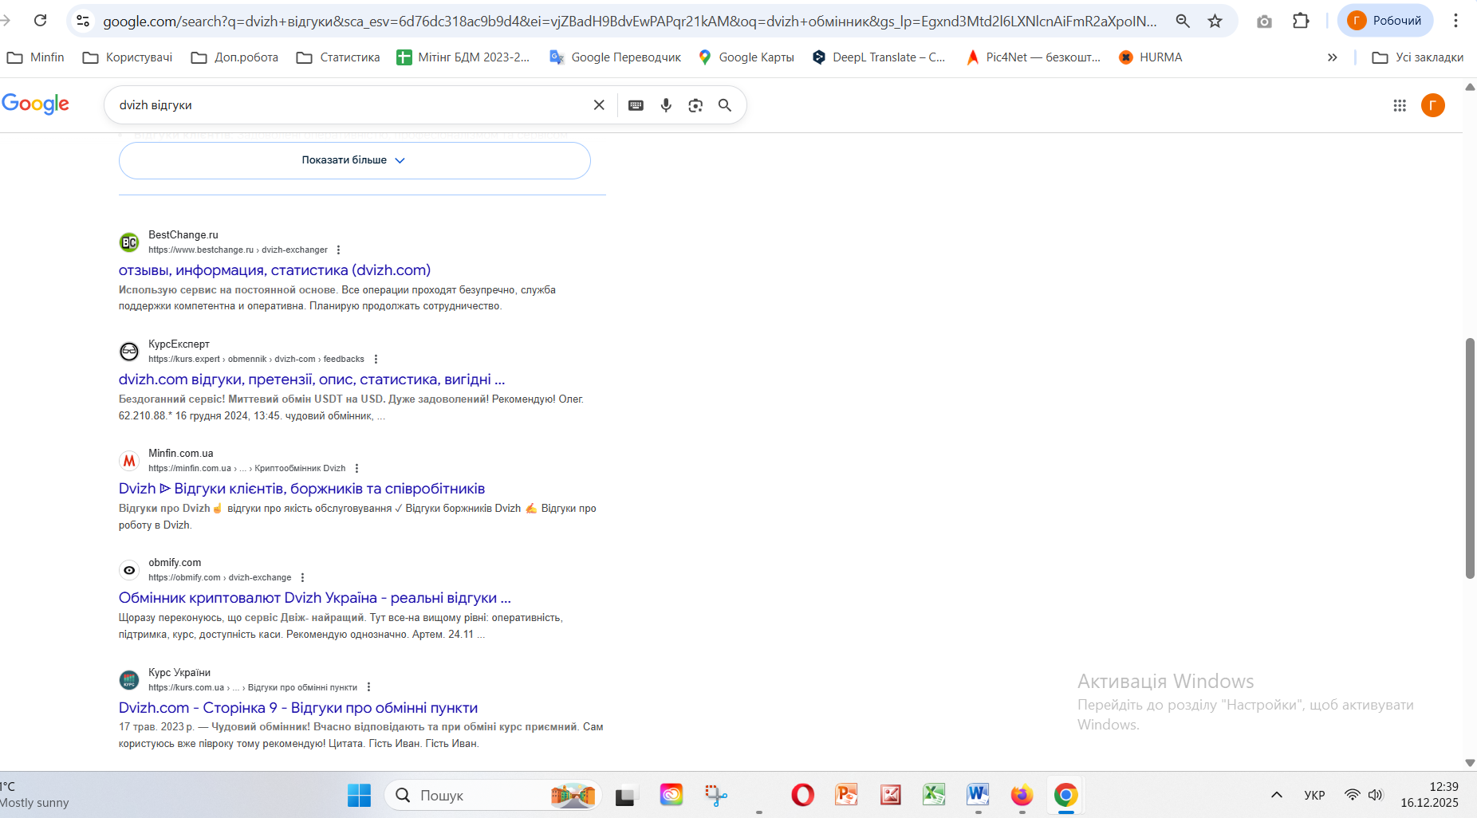Switch to Chrome in the taskbar
Image resolution: width=1477 pixels, height=818 pixels.
tap(1065, 795)
